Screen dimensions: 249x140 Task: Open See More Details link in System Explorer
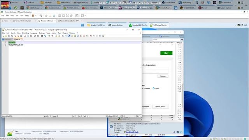tap(132, 132)
